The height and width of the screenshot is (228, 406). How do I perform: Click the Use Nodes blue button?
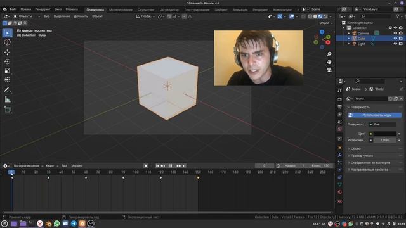tap(375, 115)
